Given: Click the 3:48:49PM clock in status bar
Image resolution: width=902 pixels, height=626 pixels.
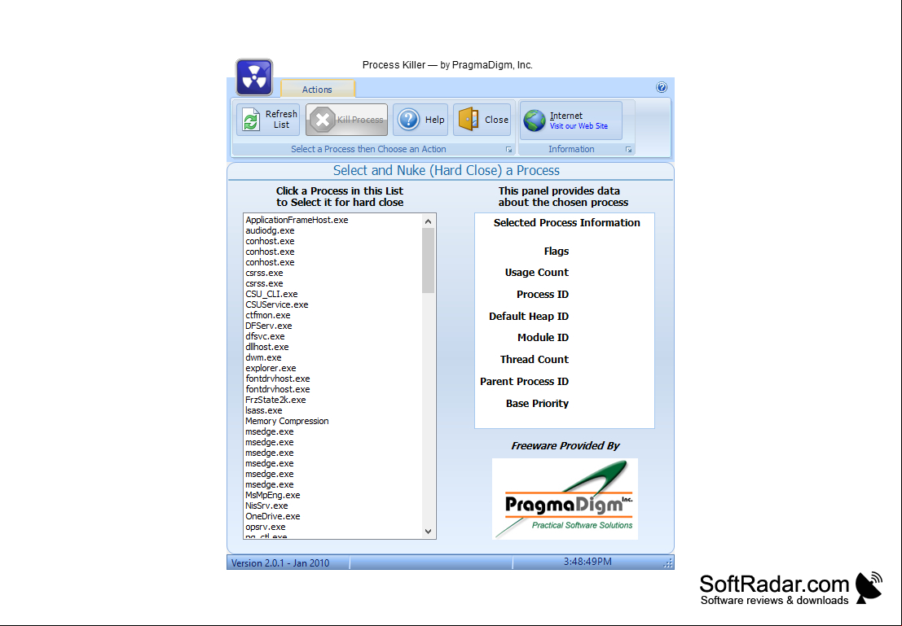Looking at the screenshot, I should tap(588, 562).
